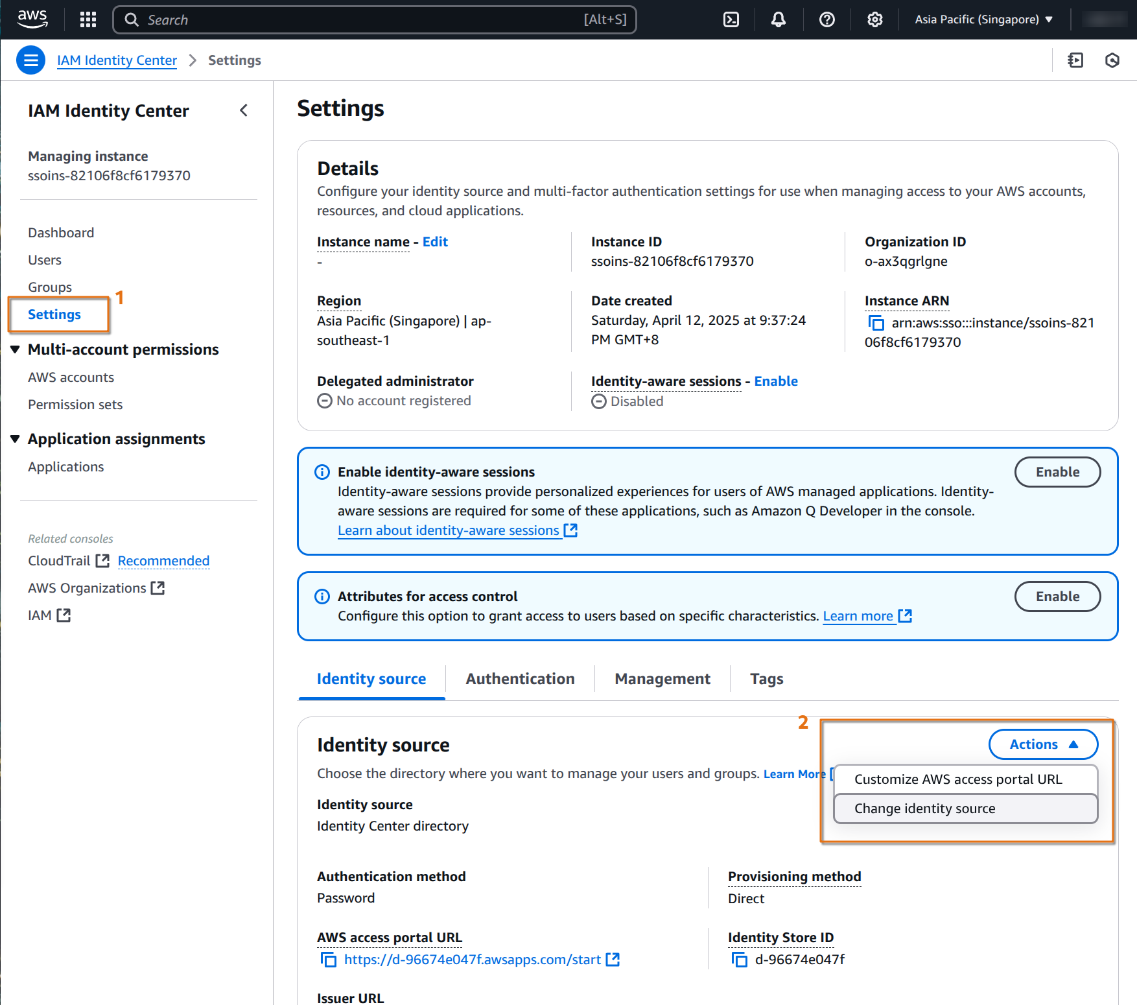Open the AWS Organizations console link
This screenshot has height=1005, width=1137.
coord(96,588)
